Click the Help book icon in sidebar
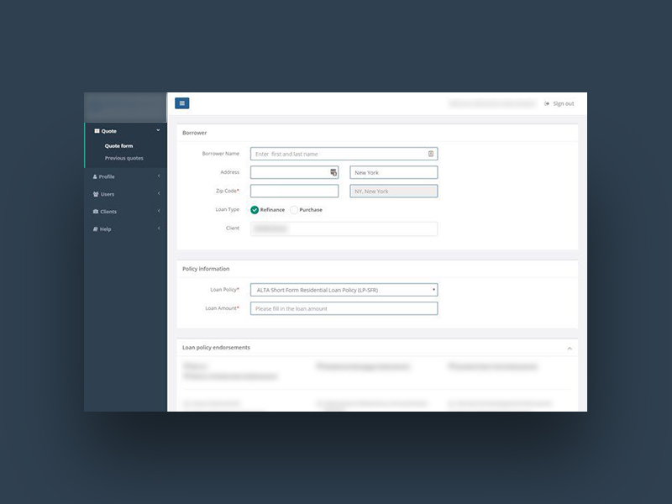Screen dimensions: 672x504 click(95, 229)
